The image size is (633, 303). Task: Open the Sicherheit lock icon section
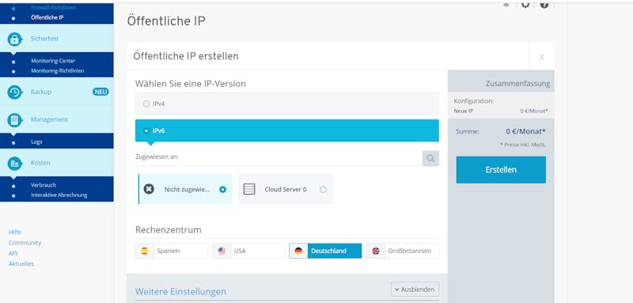pos(14,39)
